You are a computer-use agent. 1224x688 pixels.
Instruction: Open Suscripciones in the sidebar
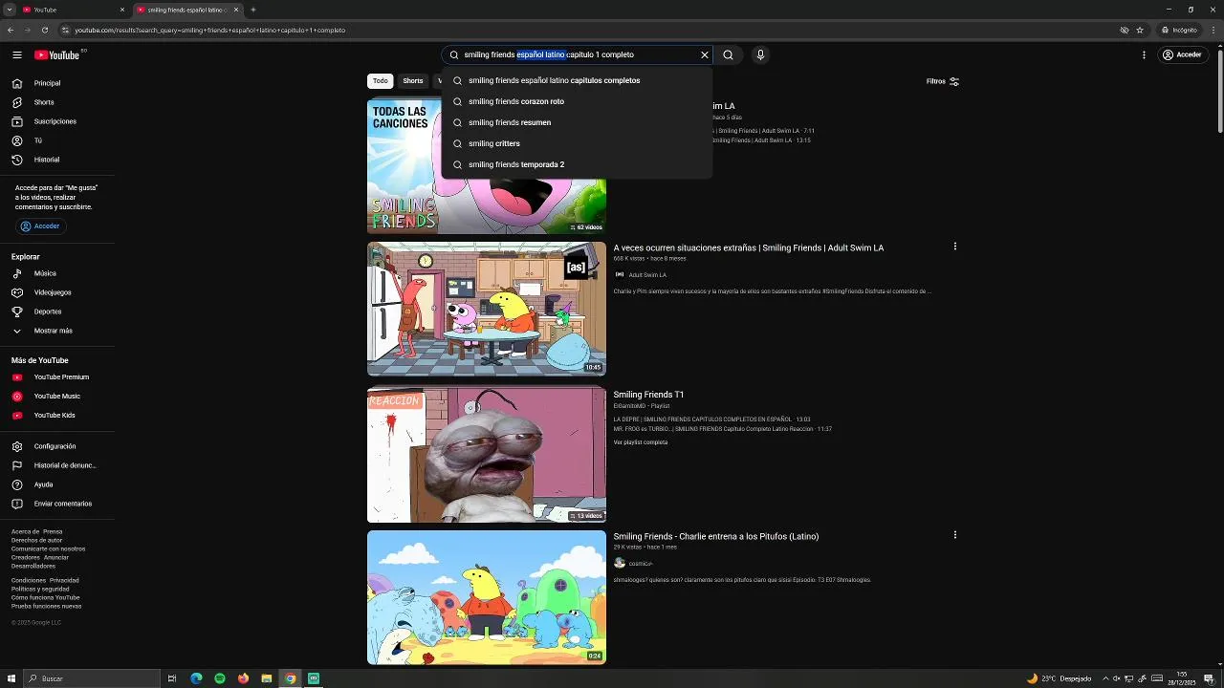click(57, 121)
